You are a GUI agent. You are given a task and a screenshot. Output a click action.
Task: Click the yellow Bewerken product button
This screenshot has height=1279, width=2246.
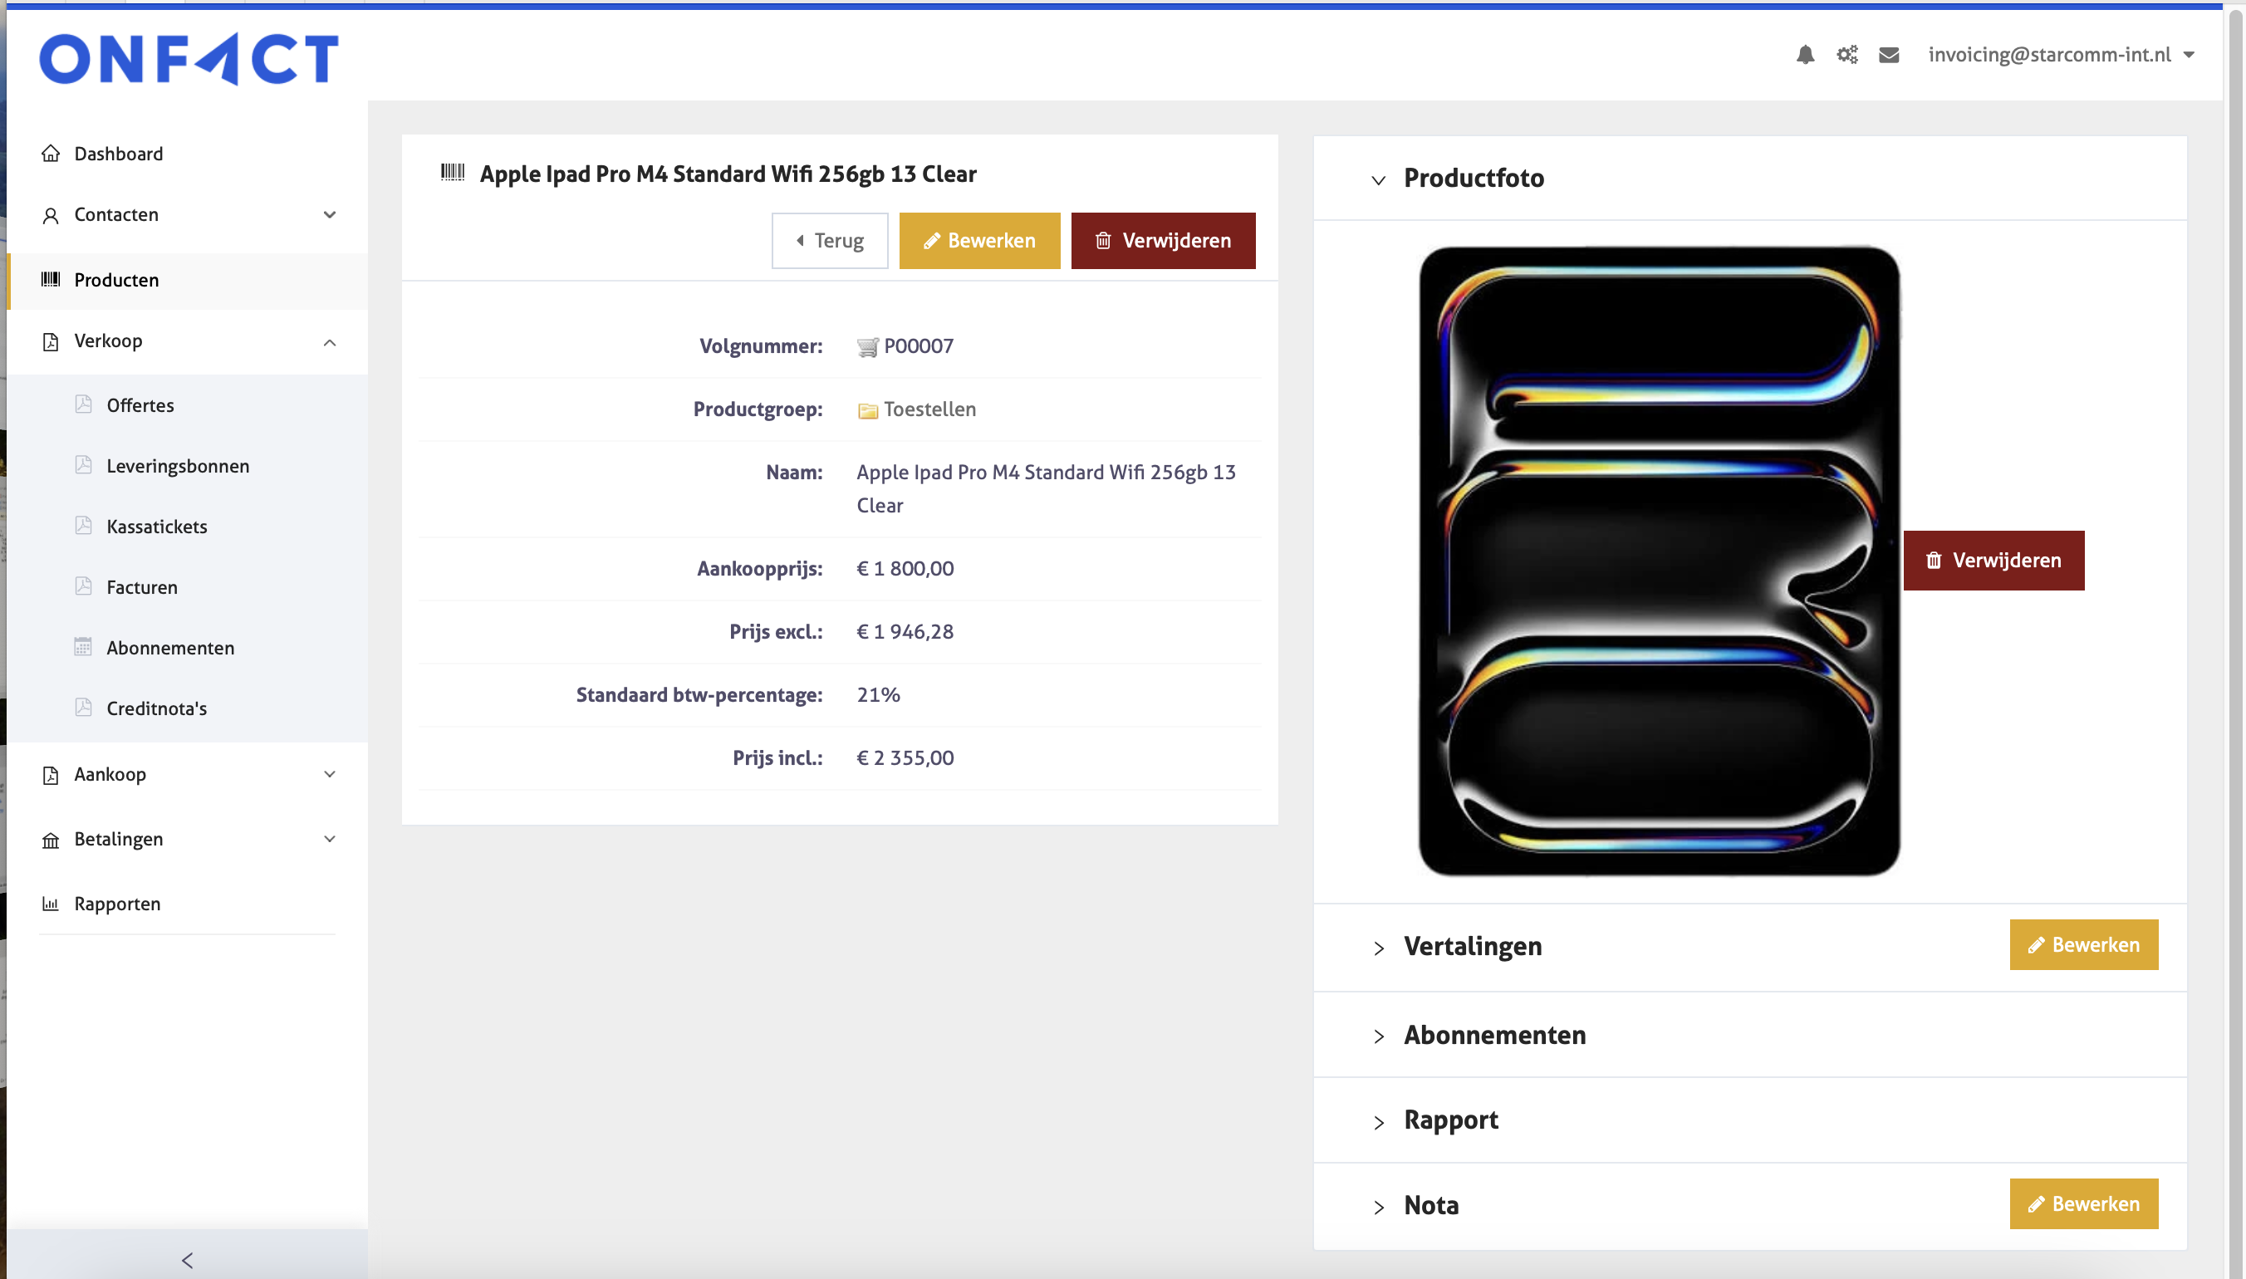coord(978,240)
